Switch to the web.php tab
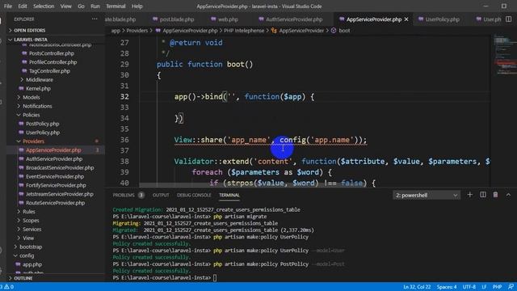 [x=225, y=19]
